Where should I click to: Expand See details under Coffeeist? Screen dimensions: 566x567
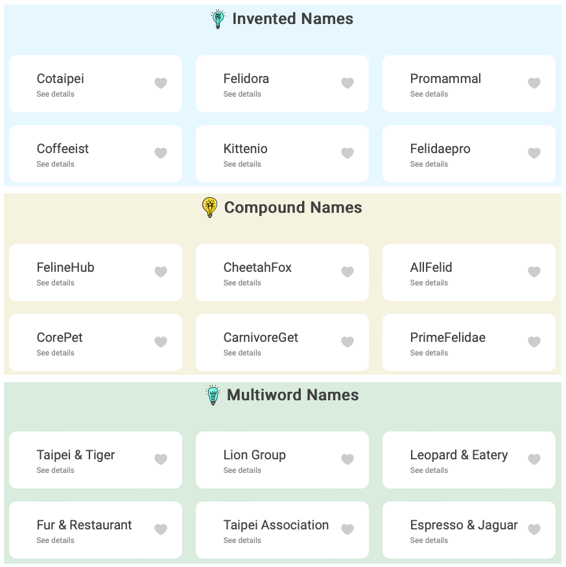(56, 164)
